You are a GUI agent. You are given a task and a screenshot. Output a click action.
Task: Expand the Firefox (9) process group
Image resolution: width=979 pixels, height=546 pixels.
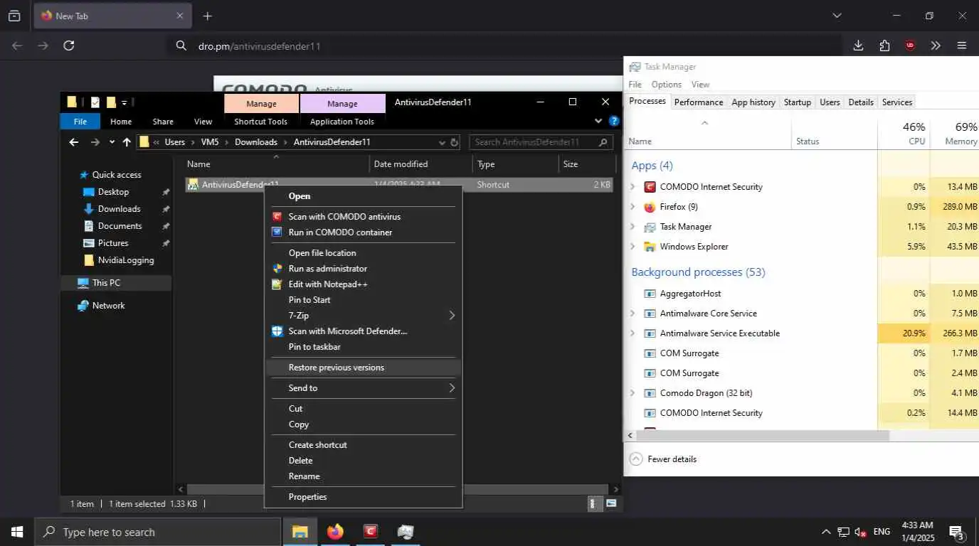pyautogui.click(x=633, y=207)
